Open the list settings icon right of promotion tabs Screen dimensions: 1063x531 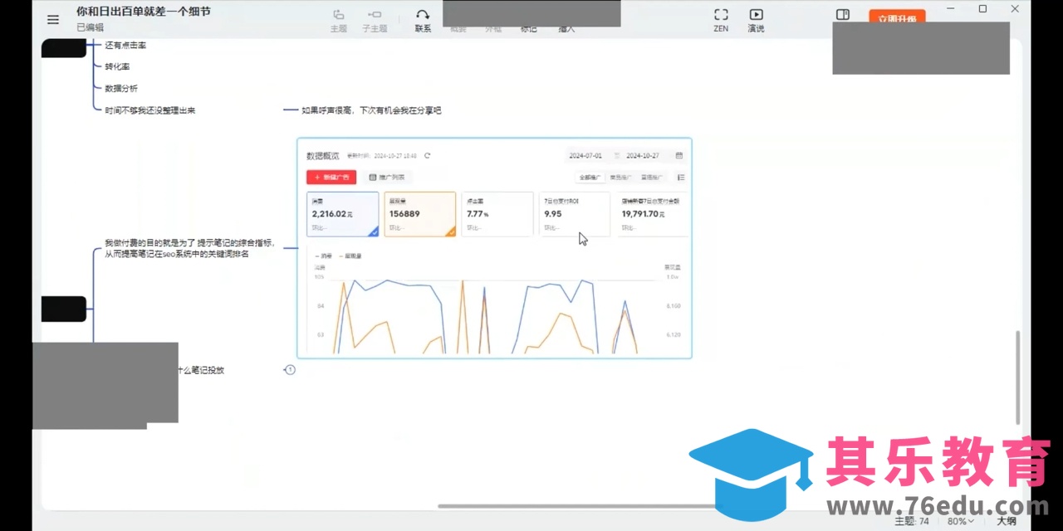[x=681, y=178]
